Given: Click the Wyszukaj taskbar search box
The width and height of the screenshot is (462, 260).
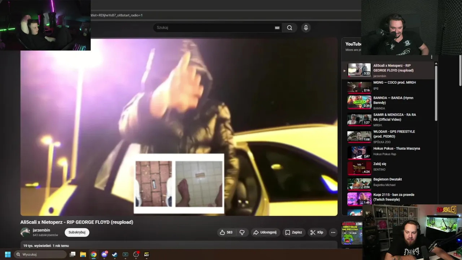Looking at the screenshot, I should tap(40, 254).
